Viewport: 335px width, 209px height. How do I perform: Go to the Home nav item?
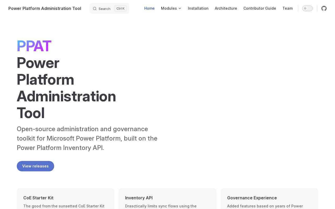[x=149, y=8]
